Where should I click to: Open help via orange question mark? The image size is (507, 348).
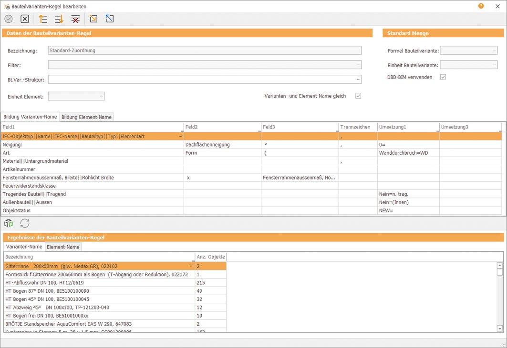coord(481,6)
